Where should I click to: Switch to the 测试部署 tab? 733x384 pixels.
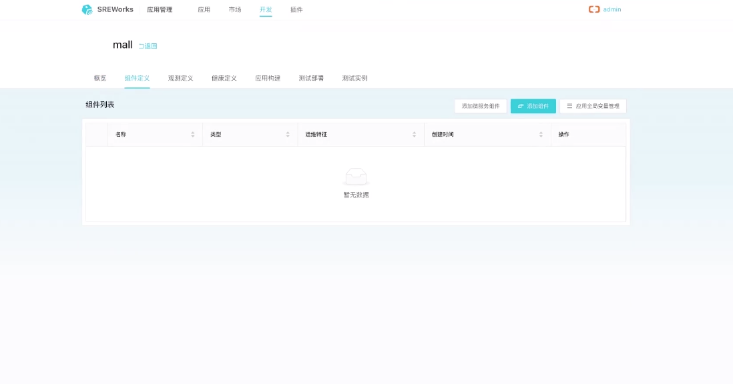pos(311,78)
